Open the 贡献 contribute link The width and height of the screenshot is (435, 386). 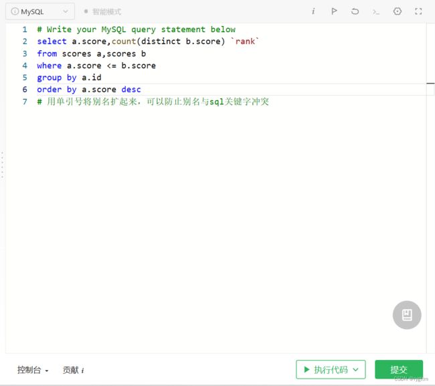(73, 370)
